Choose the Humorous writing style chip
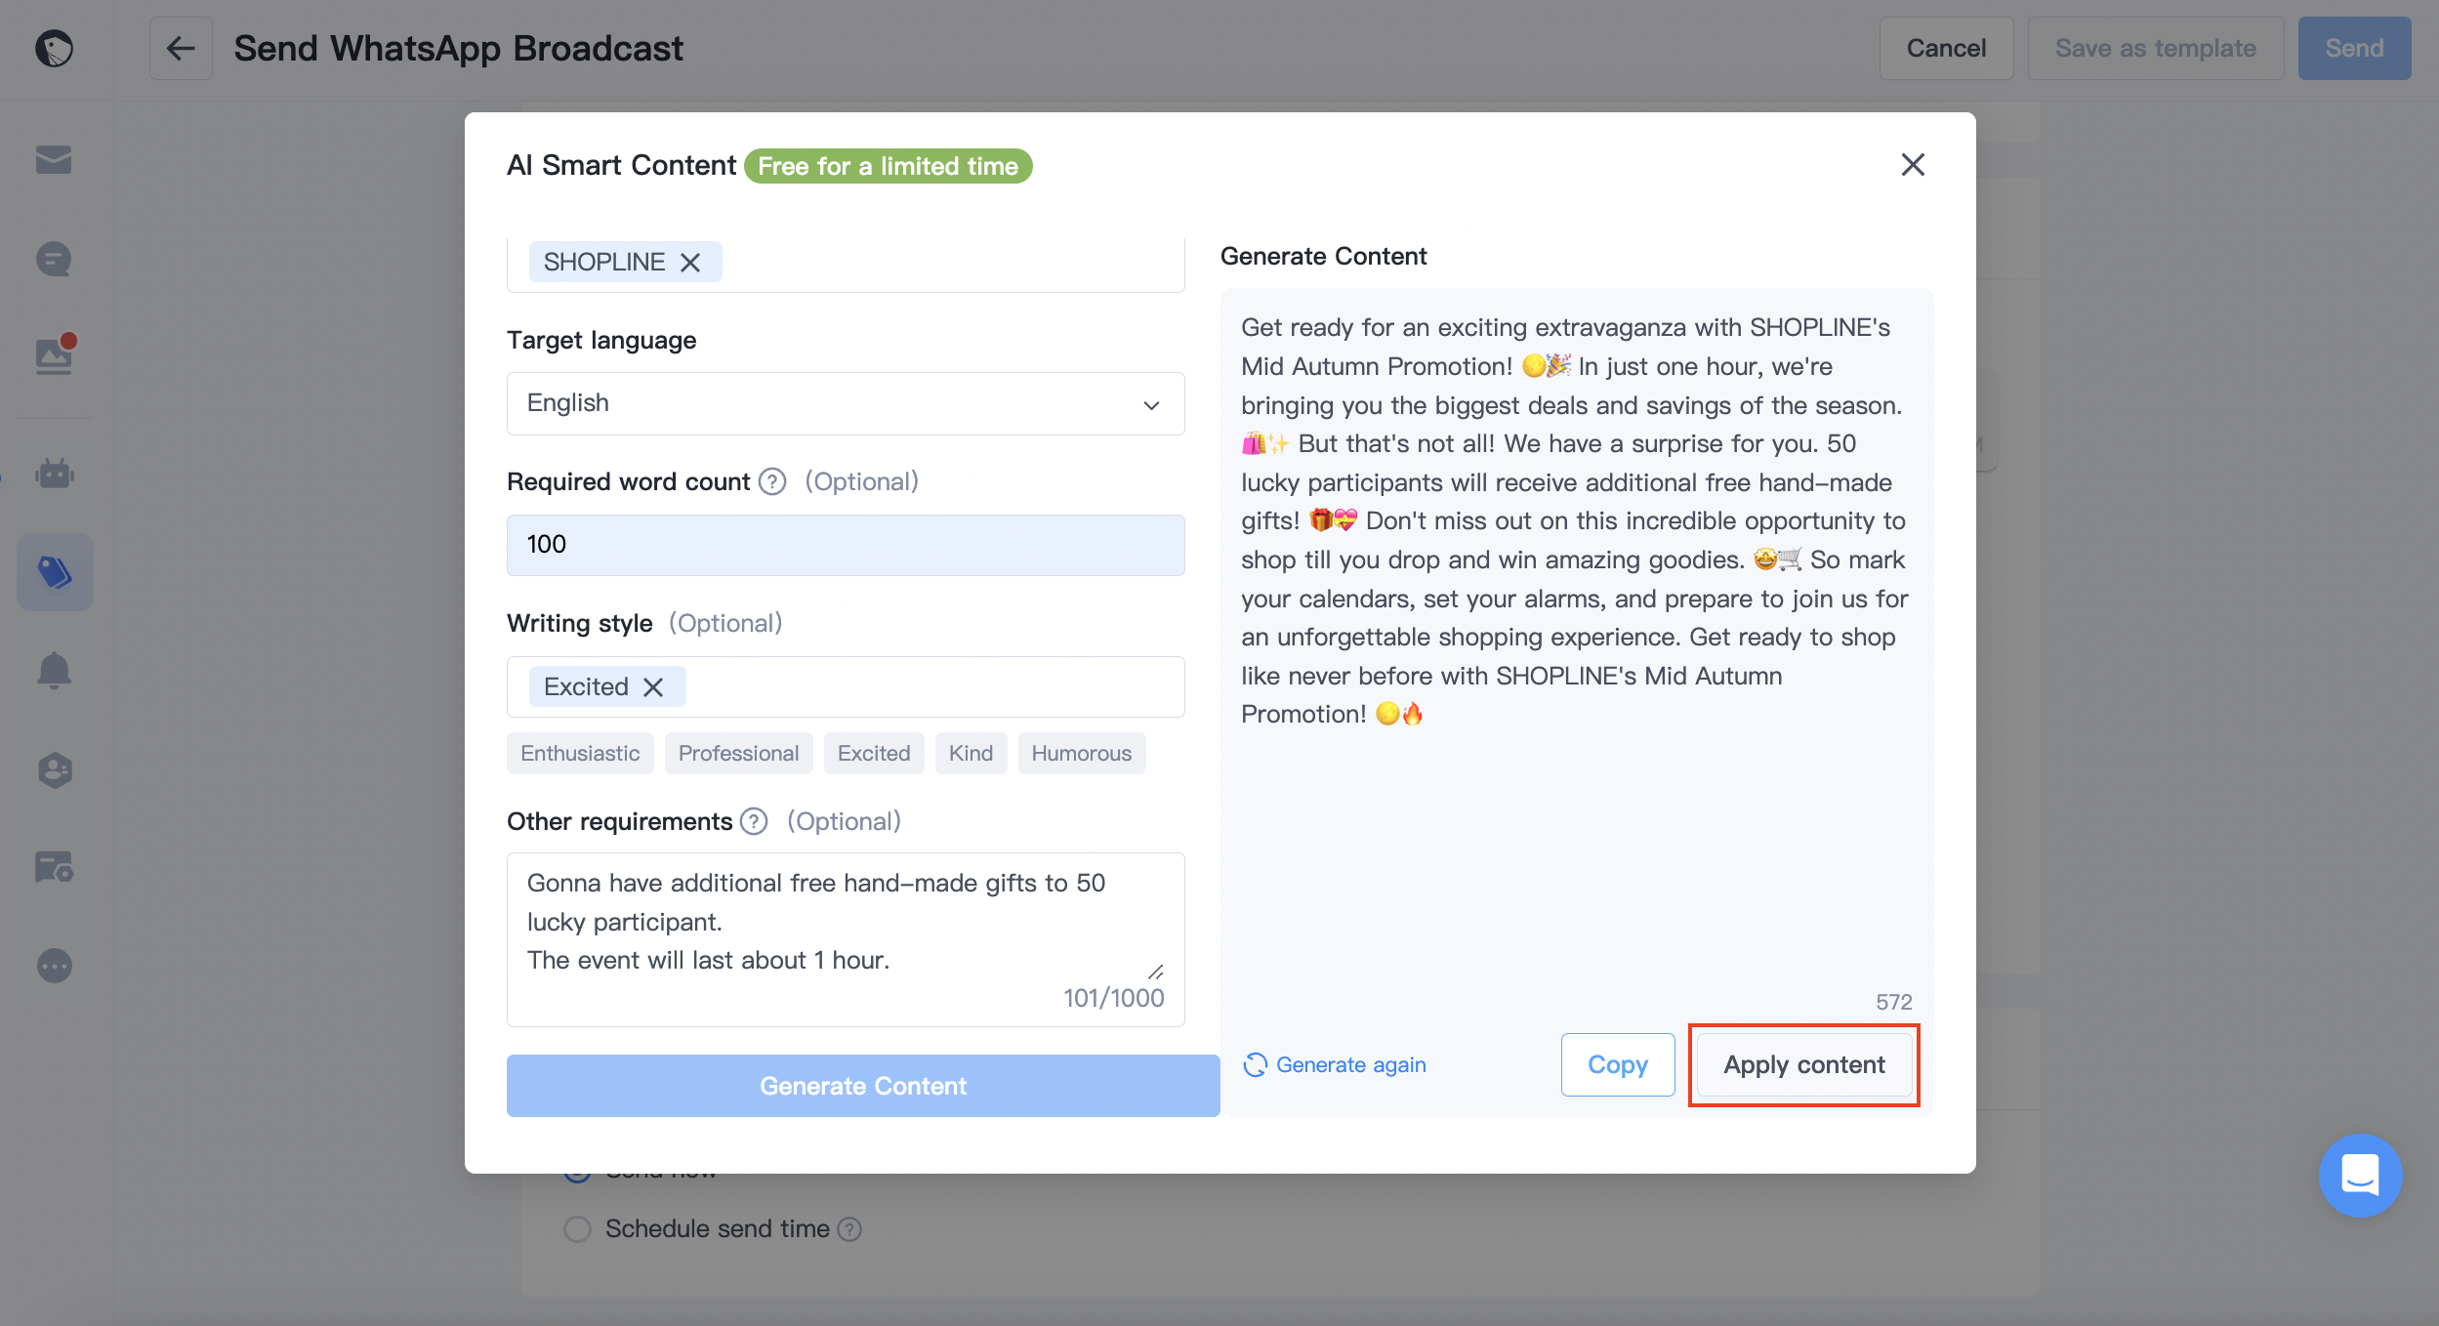The image size is (2439, 1326). (1081, 753)
